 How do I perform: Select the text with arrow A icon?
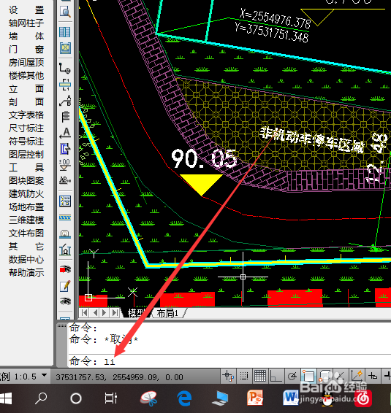pyautogui.click(x=65, y=133)
